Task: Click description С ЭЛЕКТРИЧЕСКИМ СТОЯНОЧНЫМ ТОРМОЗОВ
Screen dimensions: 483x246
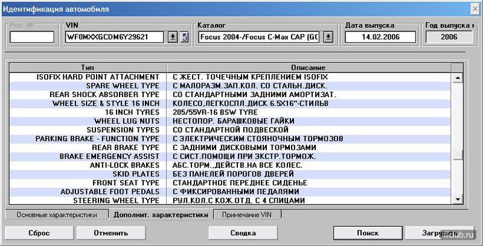Action: coord(258,139)
